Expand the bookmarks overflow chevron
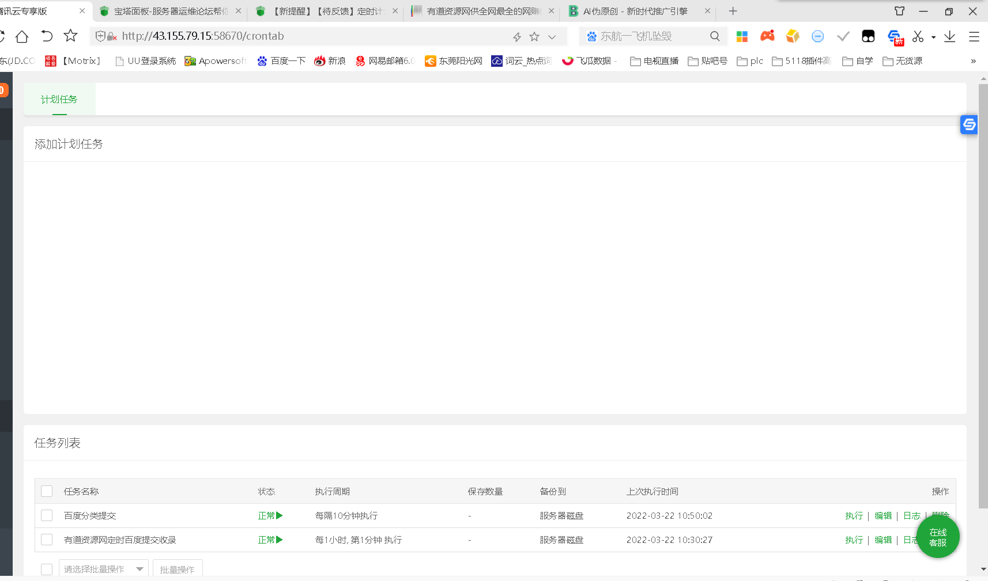This screenshot has width=988, height=581. 974,61
